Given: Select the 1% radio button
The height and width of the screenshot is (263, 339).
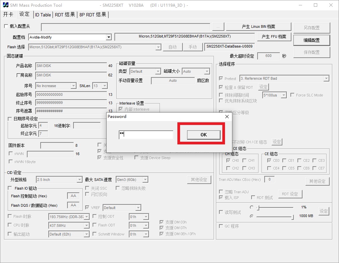Looking at the screenshot, I should pyautogui.click(x=252, y=207).
